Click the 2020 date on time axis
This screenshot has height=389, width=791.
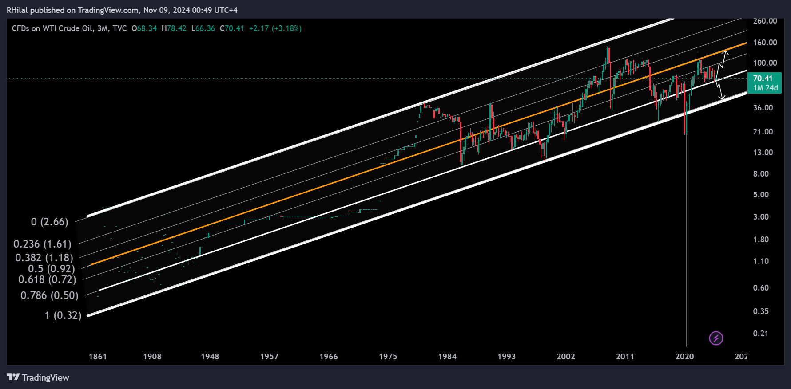point(684,357)
